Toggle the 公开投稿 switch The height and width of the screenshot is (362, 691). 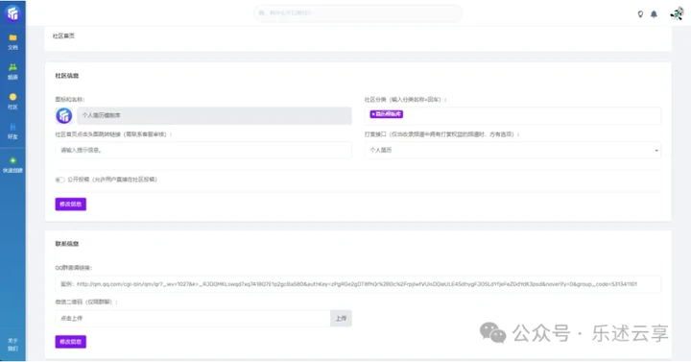pos(60,180)
